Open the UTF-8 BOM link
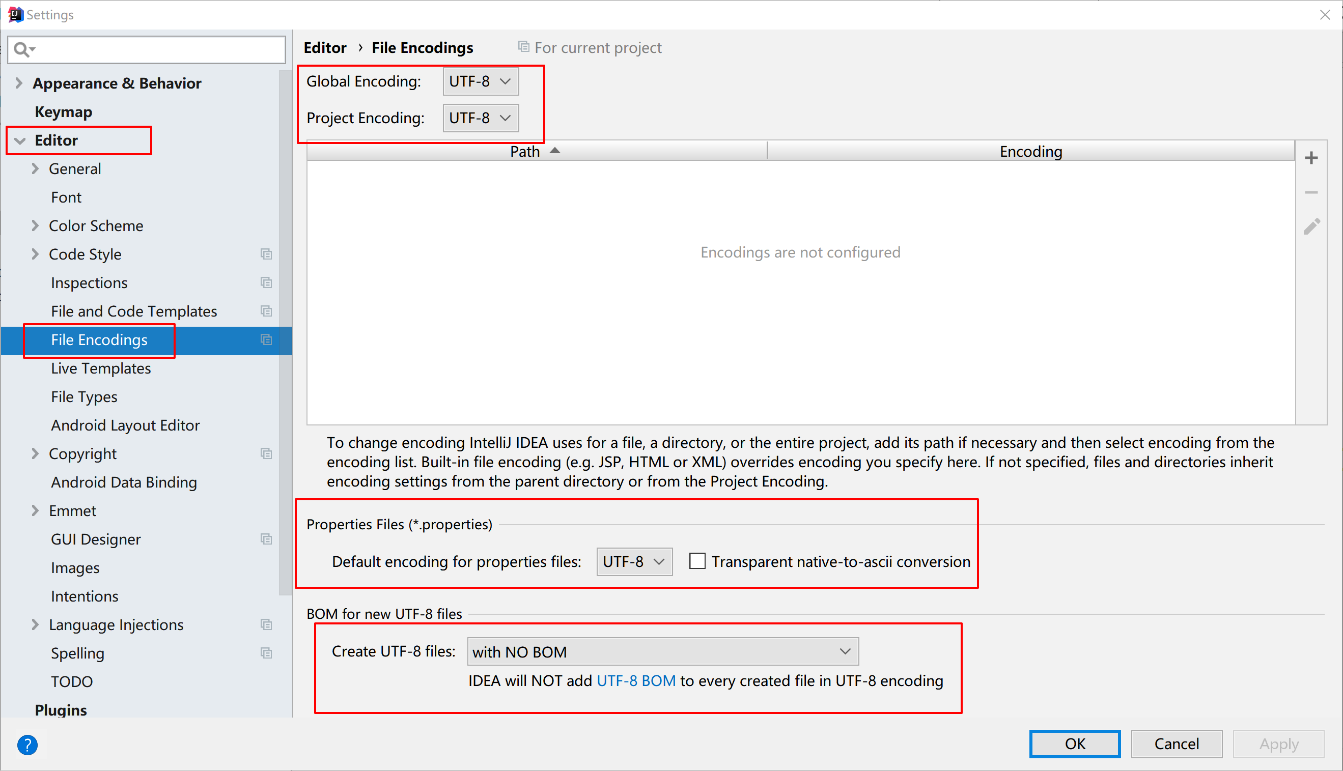1343x771 pixels. (636, 680)
